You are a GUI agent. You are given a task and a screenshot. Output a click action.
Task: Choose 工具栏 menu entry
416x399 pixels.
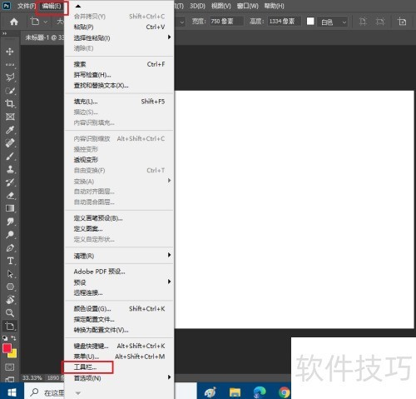click(119, 367)
